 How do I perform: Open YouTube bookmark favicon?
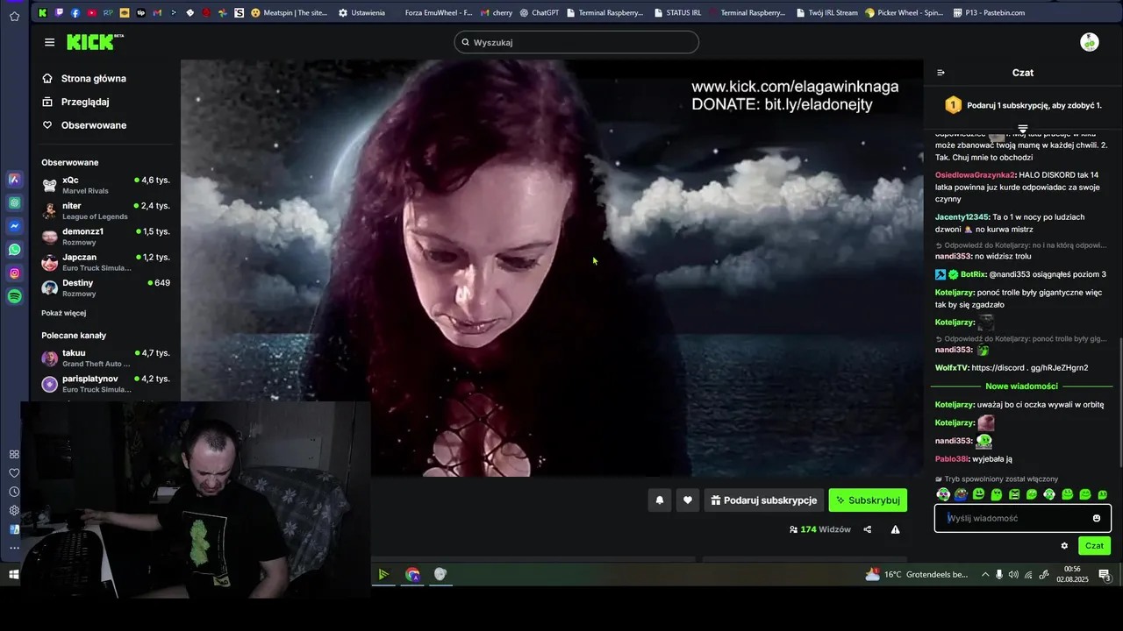click(x=91, y=13)
